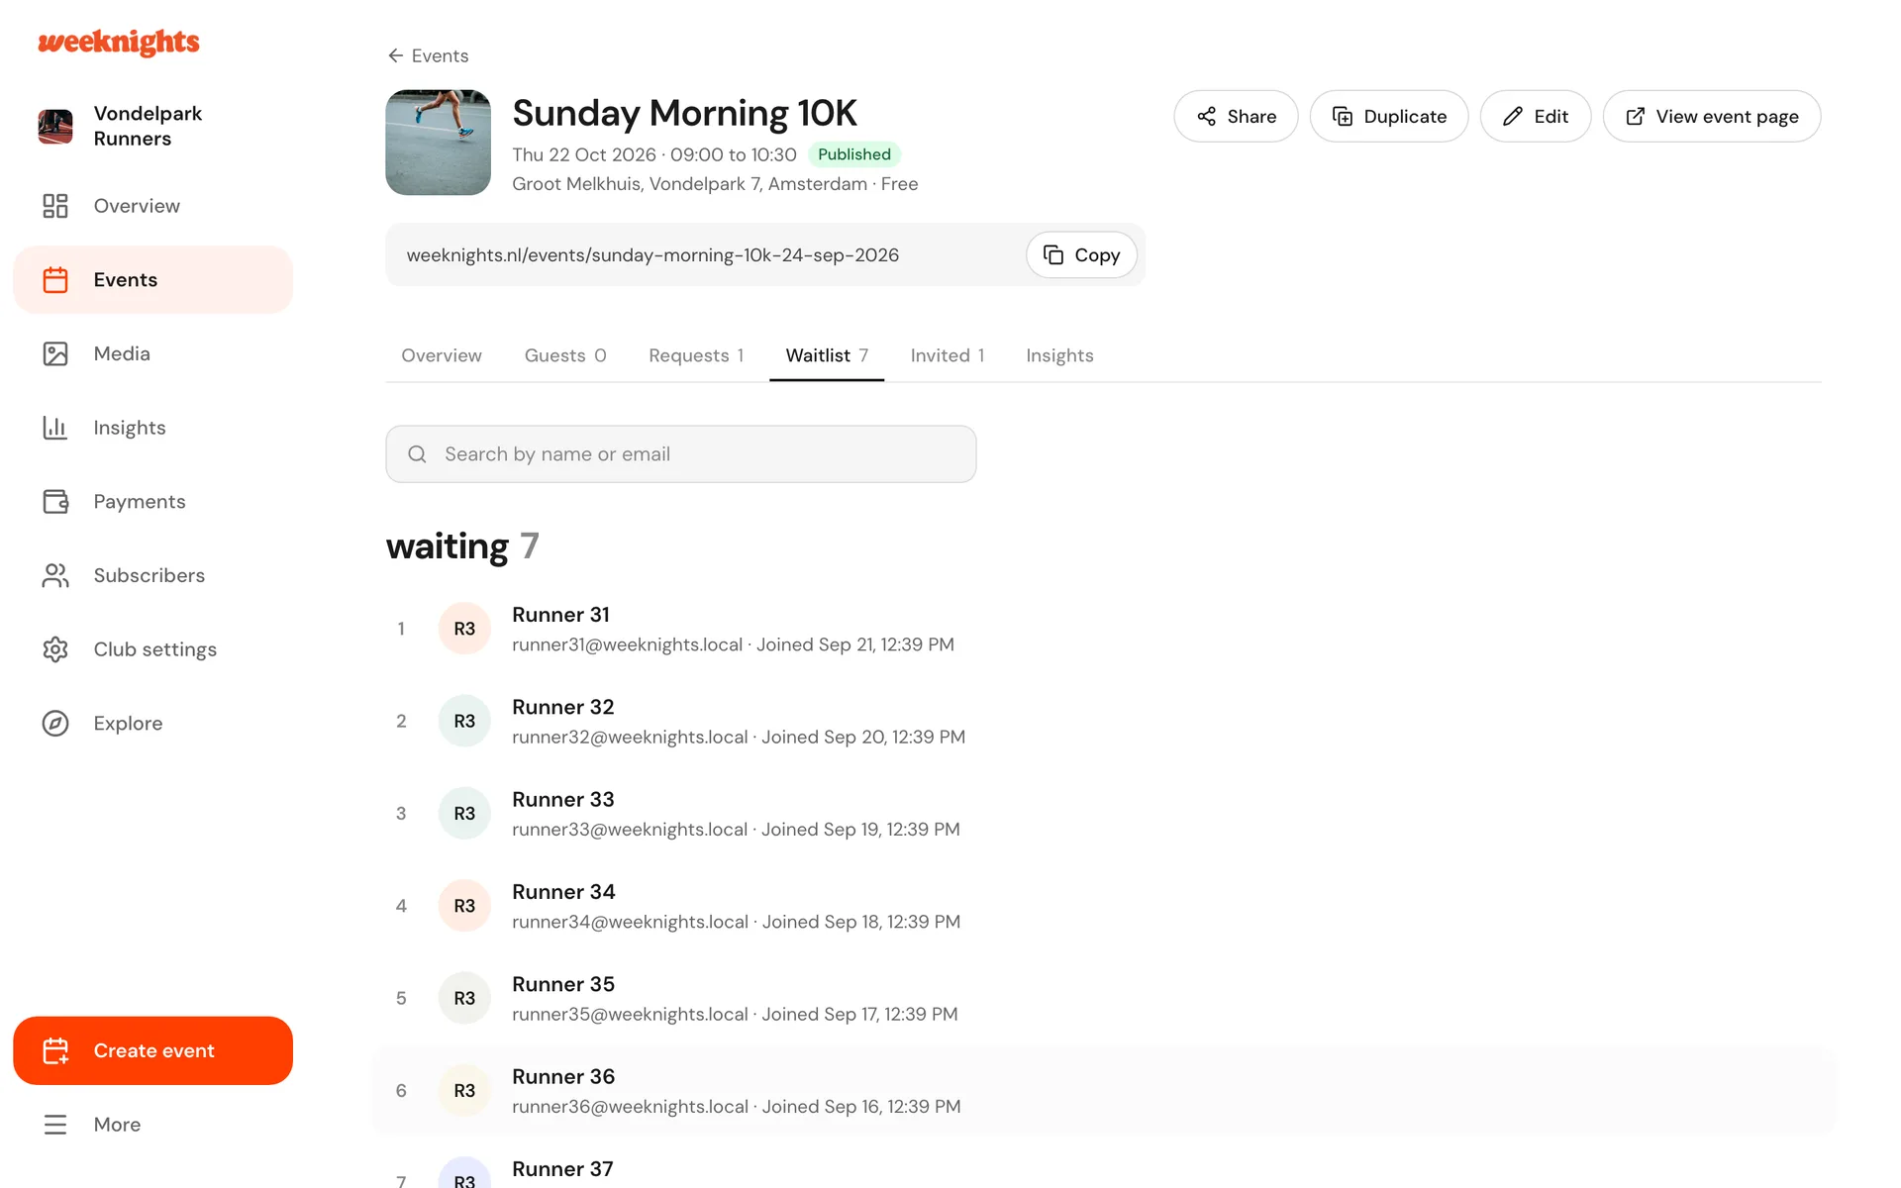Open Explore in the sidebar
1901x1188 pixels.
152,724
